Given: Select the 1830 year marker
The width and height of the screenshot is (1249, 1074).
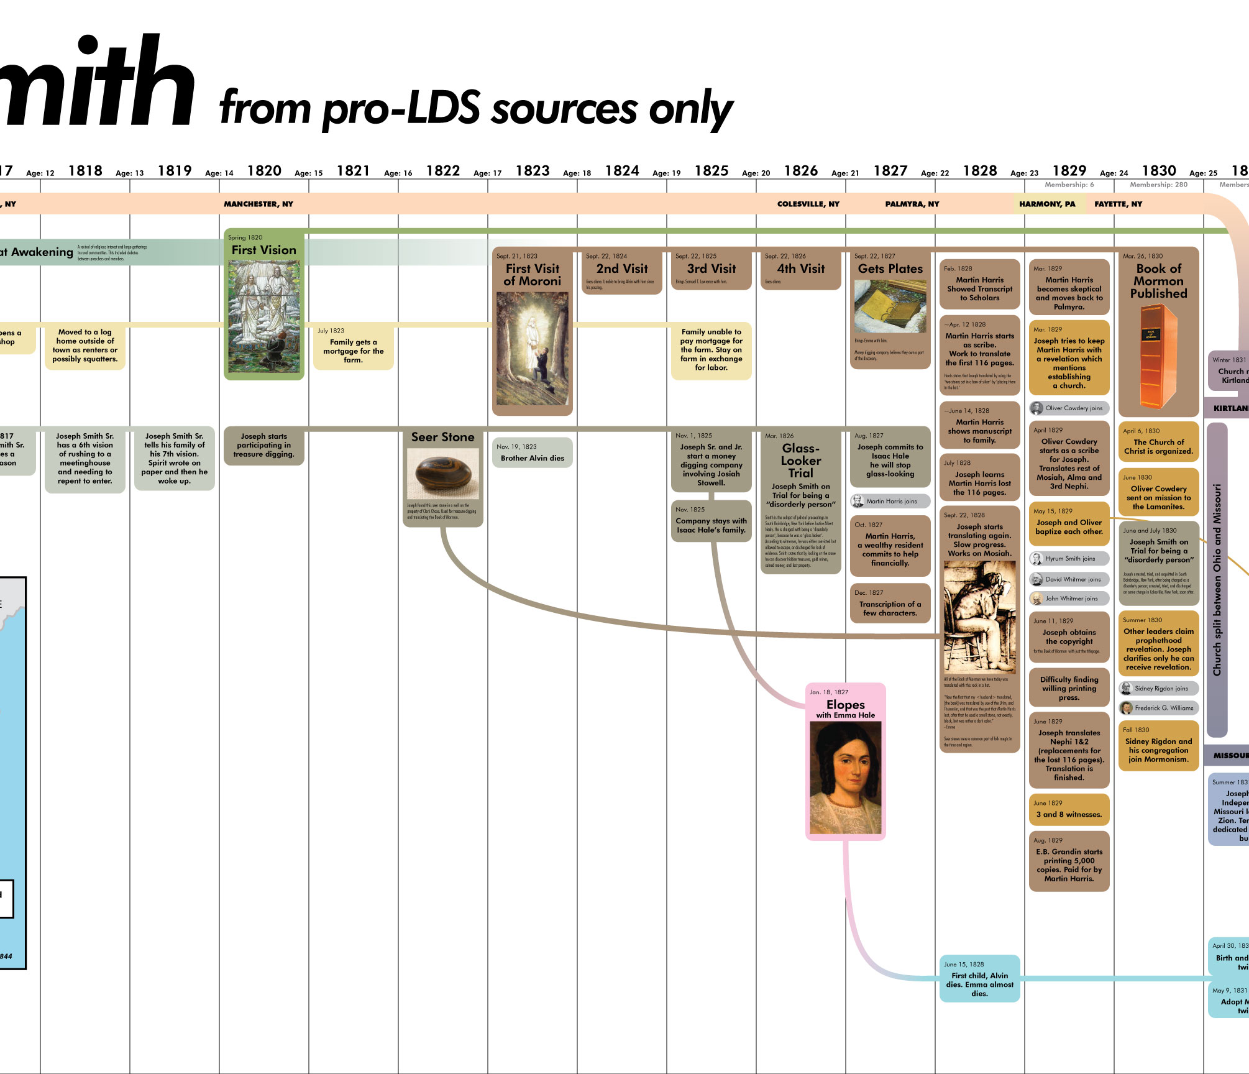Looking at the screenshot, I should [x=1159, y=171].
